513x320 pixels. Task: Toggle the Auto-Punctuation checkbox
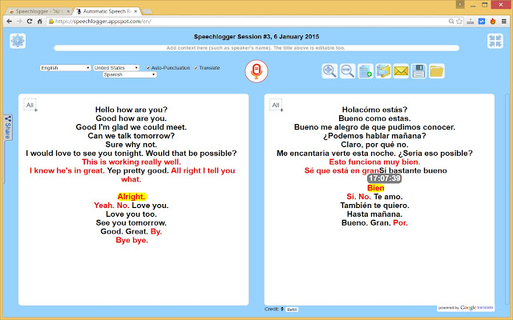click(x=148, y=68)
